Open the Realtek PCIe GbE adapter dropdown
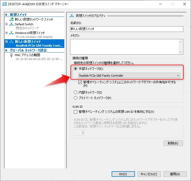Image resolution: width=191 pixels, height=181 pixels. [129, 76]
